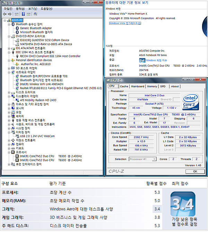Expand the 휴먼 인터페이스 장치 category
Viewport: 208px width, 232px height.
click(9, 164)
